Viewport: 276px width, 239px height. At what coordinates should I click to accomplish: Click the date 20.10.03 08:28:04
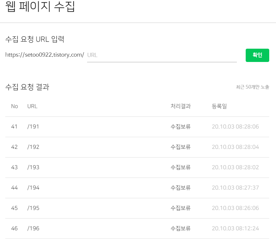tap(235, 147)
